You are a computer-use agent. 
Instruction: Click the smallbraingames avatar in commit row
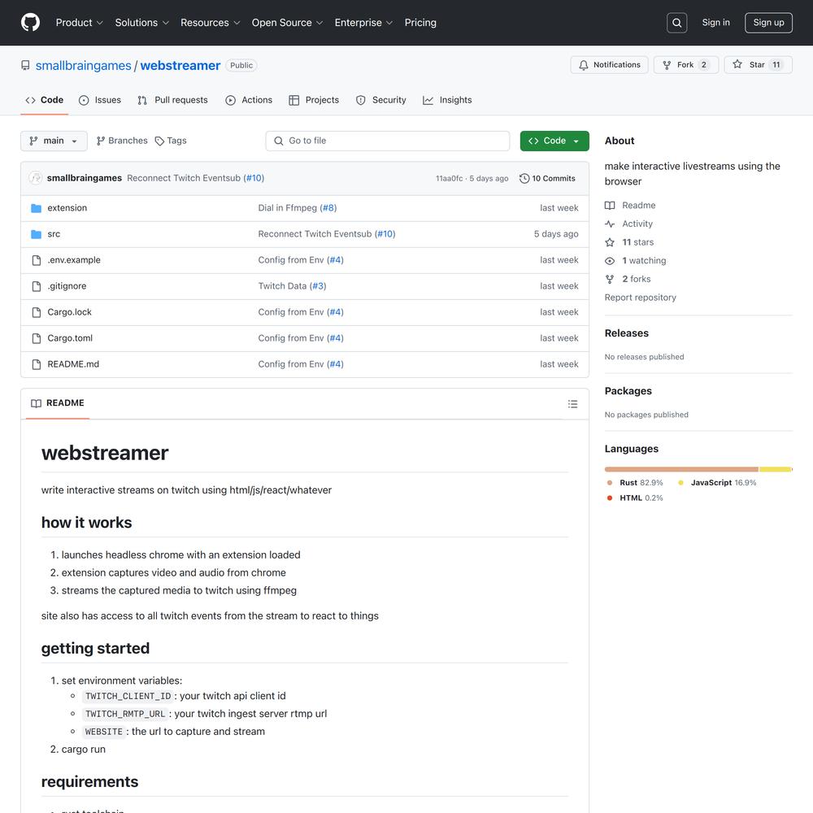click(x=36, y=178)
